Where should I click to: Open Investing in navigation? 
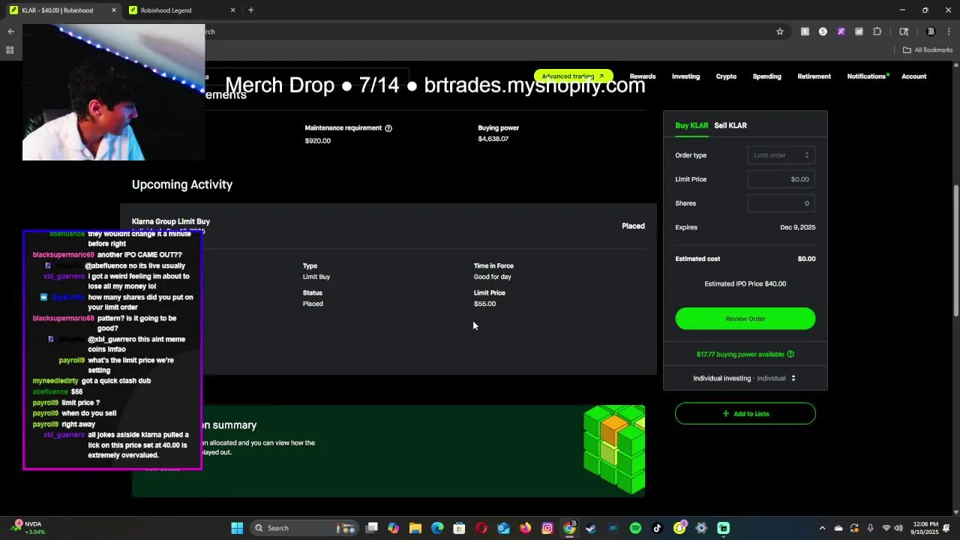pyautogui.click(x=685, y=76)
